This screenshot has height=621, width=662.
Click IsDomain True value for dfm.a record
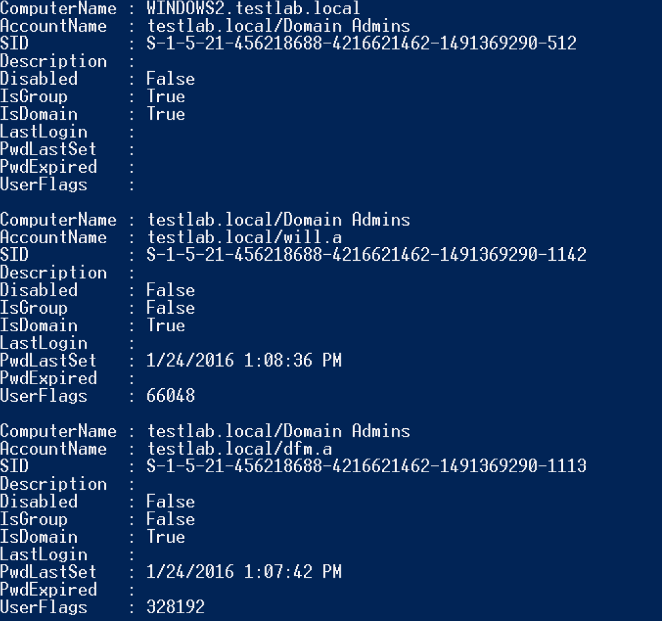165,537
